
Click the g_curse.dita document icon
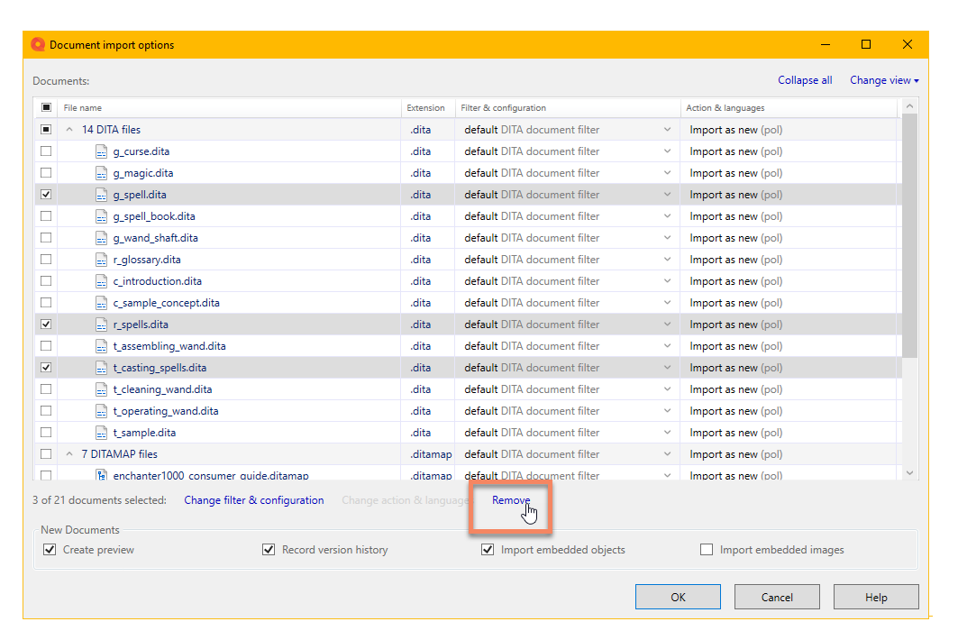tap(101, 151)
